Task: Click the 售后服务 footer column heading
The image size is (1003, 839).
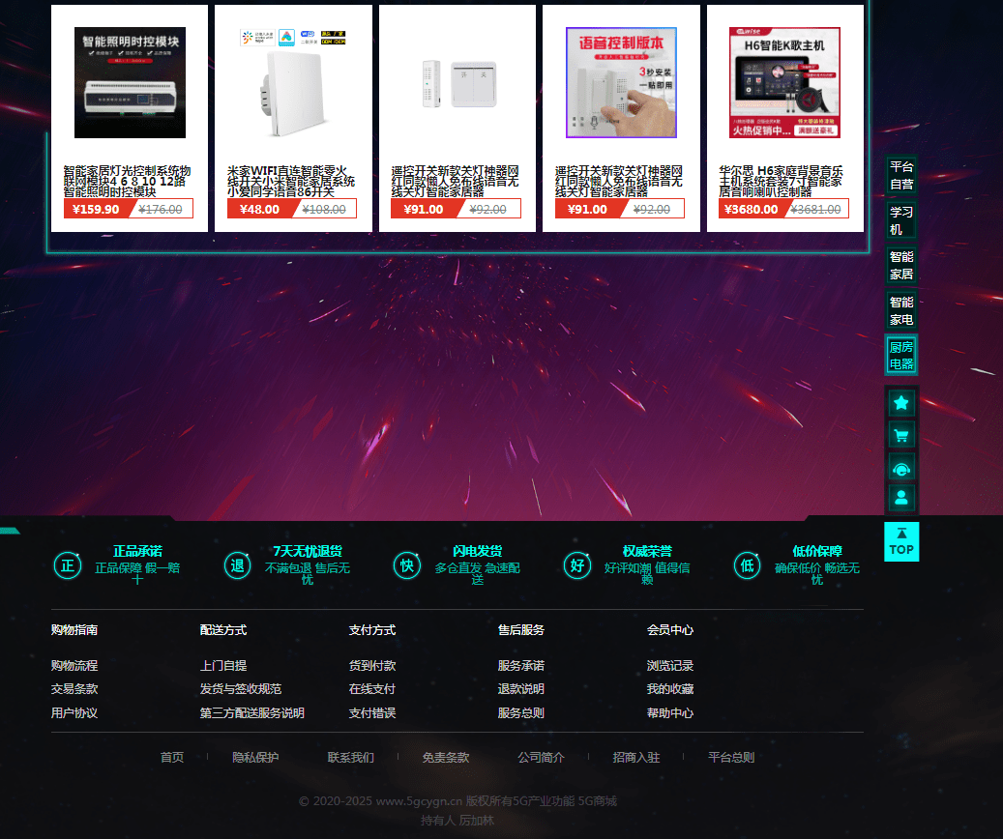Action: tap(521, 630)
